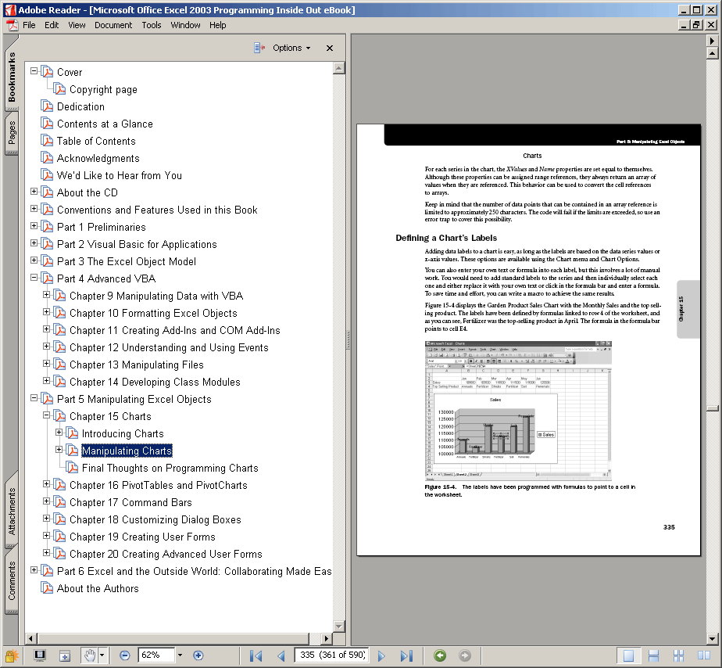Image resolution: width=722 pixels, height=668 pixels.
Task: Open the About the Authors bookmark
Action: (x=98, y=588)
